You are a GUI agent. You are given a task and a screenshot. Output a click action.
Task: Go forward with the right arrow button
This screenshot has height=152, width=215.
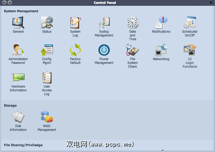[10, 2]
